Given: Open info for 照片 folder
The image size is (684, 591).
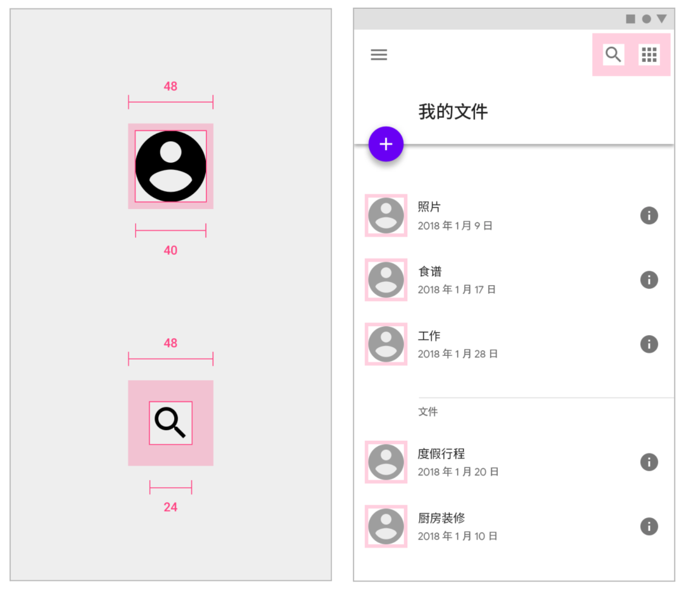Looking at the screenshot, I should click(649, 215).
